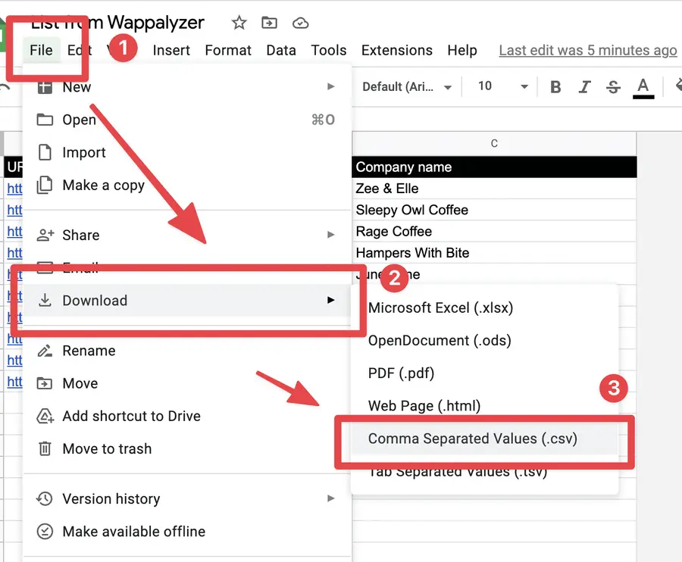Click the Make a copy icon
Image resolution: width=682 pixels, height=562 pixels.
45,185
